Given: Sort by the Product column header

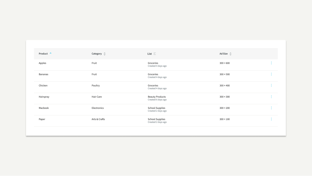Looking at the screenshot, I should tap(43, 54).
